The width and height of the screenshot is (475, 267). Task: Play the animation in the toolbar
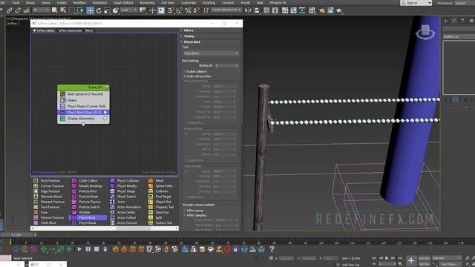(x=79, y=249)
